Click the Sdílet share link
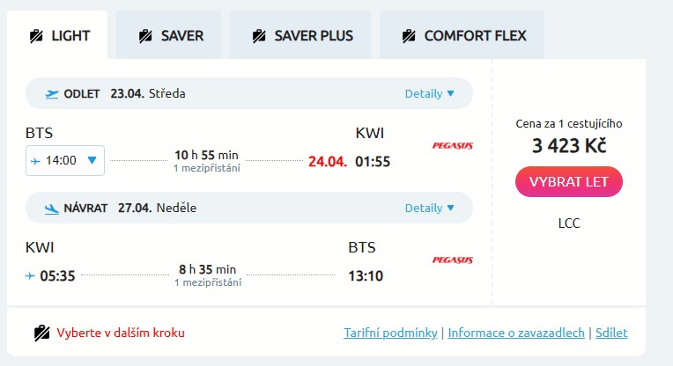 pos(611,333)
